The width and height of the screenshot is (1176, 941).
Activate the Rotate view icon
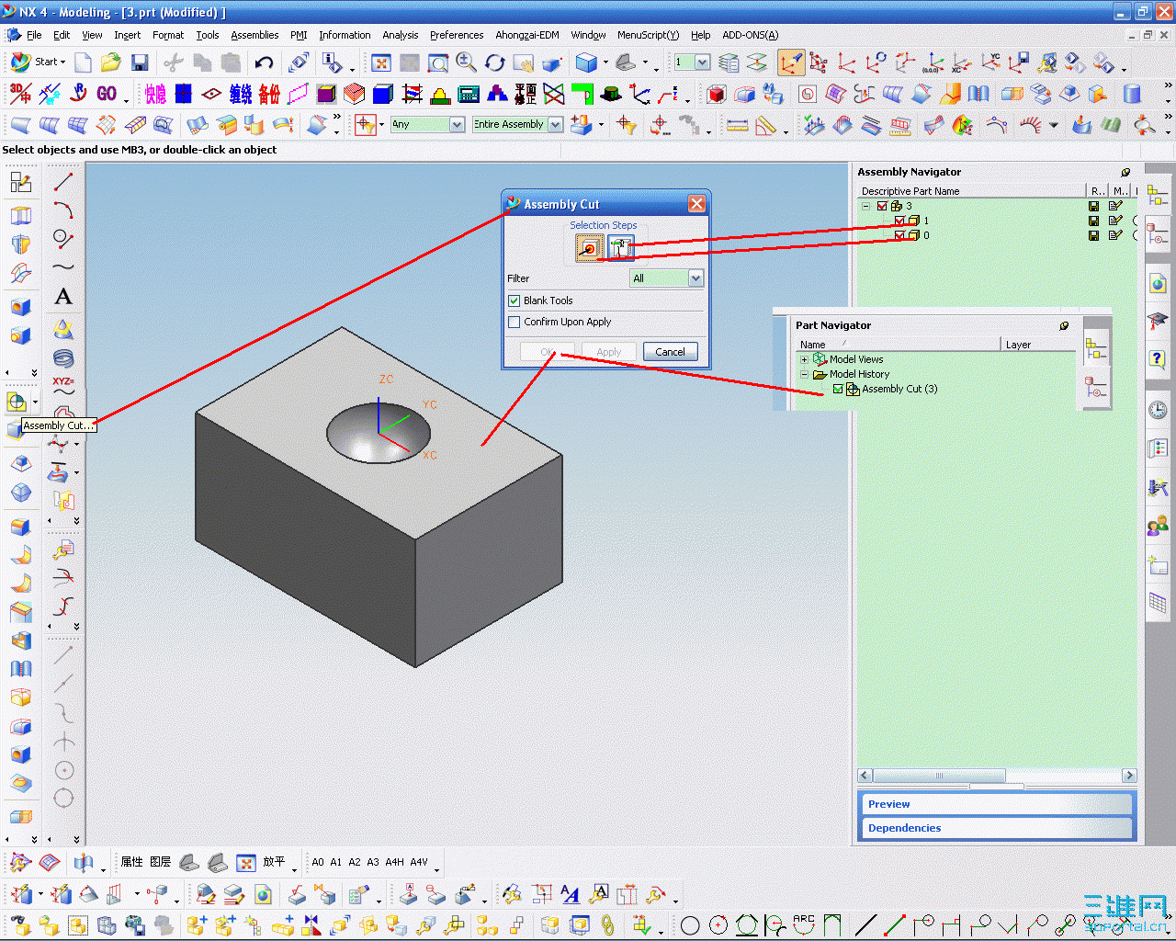coord(495,62)
